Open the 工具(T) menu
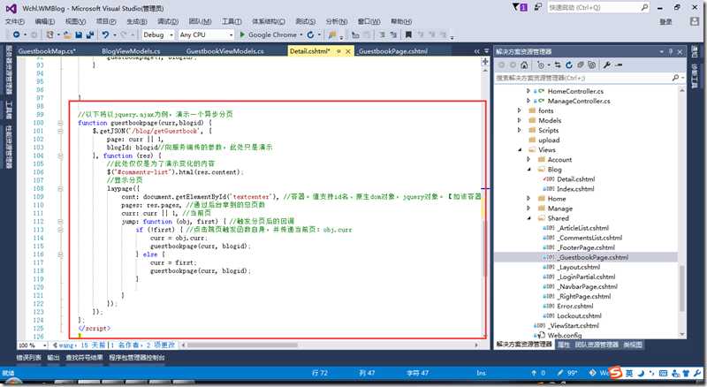 tap(232, 21)
